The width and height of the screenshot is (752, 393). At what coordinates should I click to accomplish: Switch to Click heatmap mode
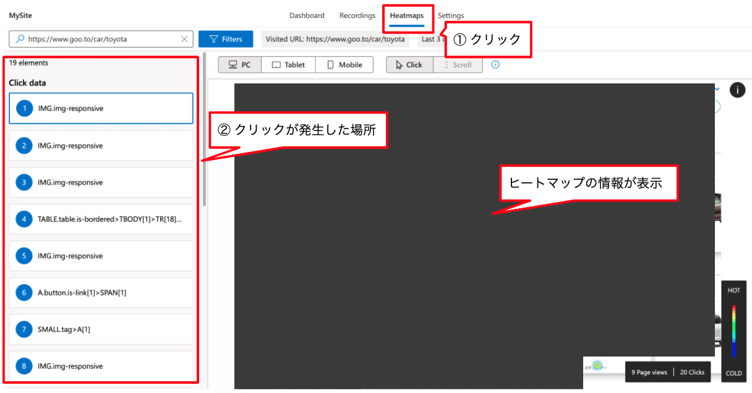[x=409, y=65]
